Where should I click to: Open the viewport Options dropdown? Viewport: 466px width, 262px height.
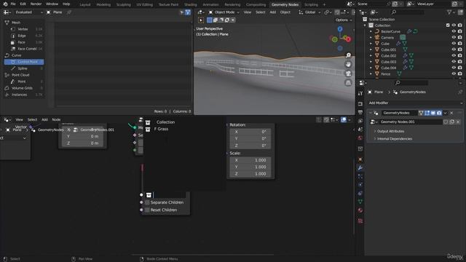pyautogui.click(x=344, y=20)
